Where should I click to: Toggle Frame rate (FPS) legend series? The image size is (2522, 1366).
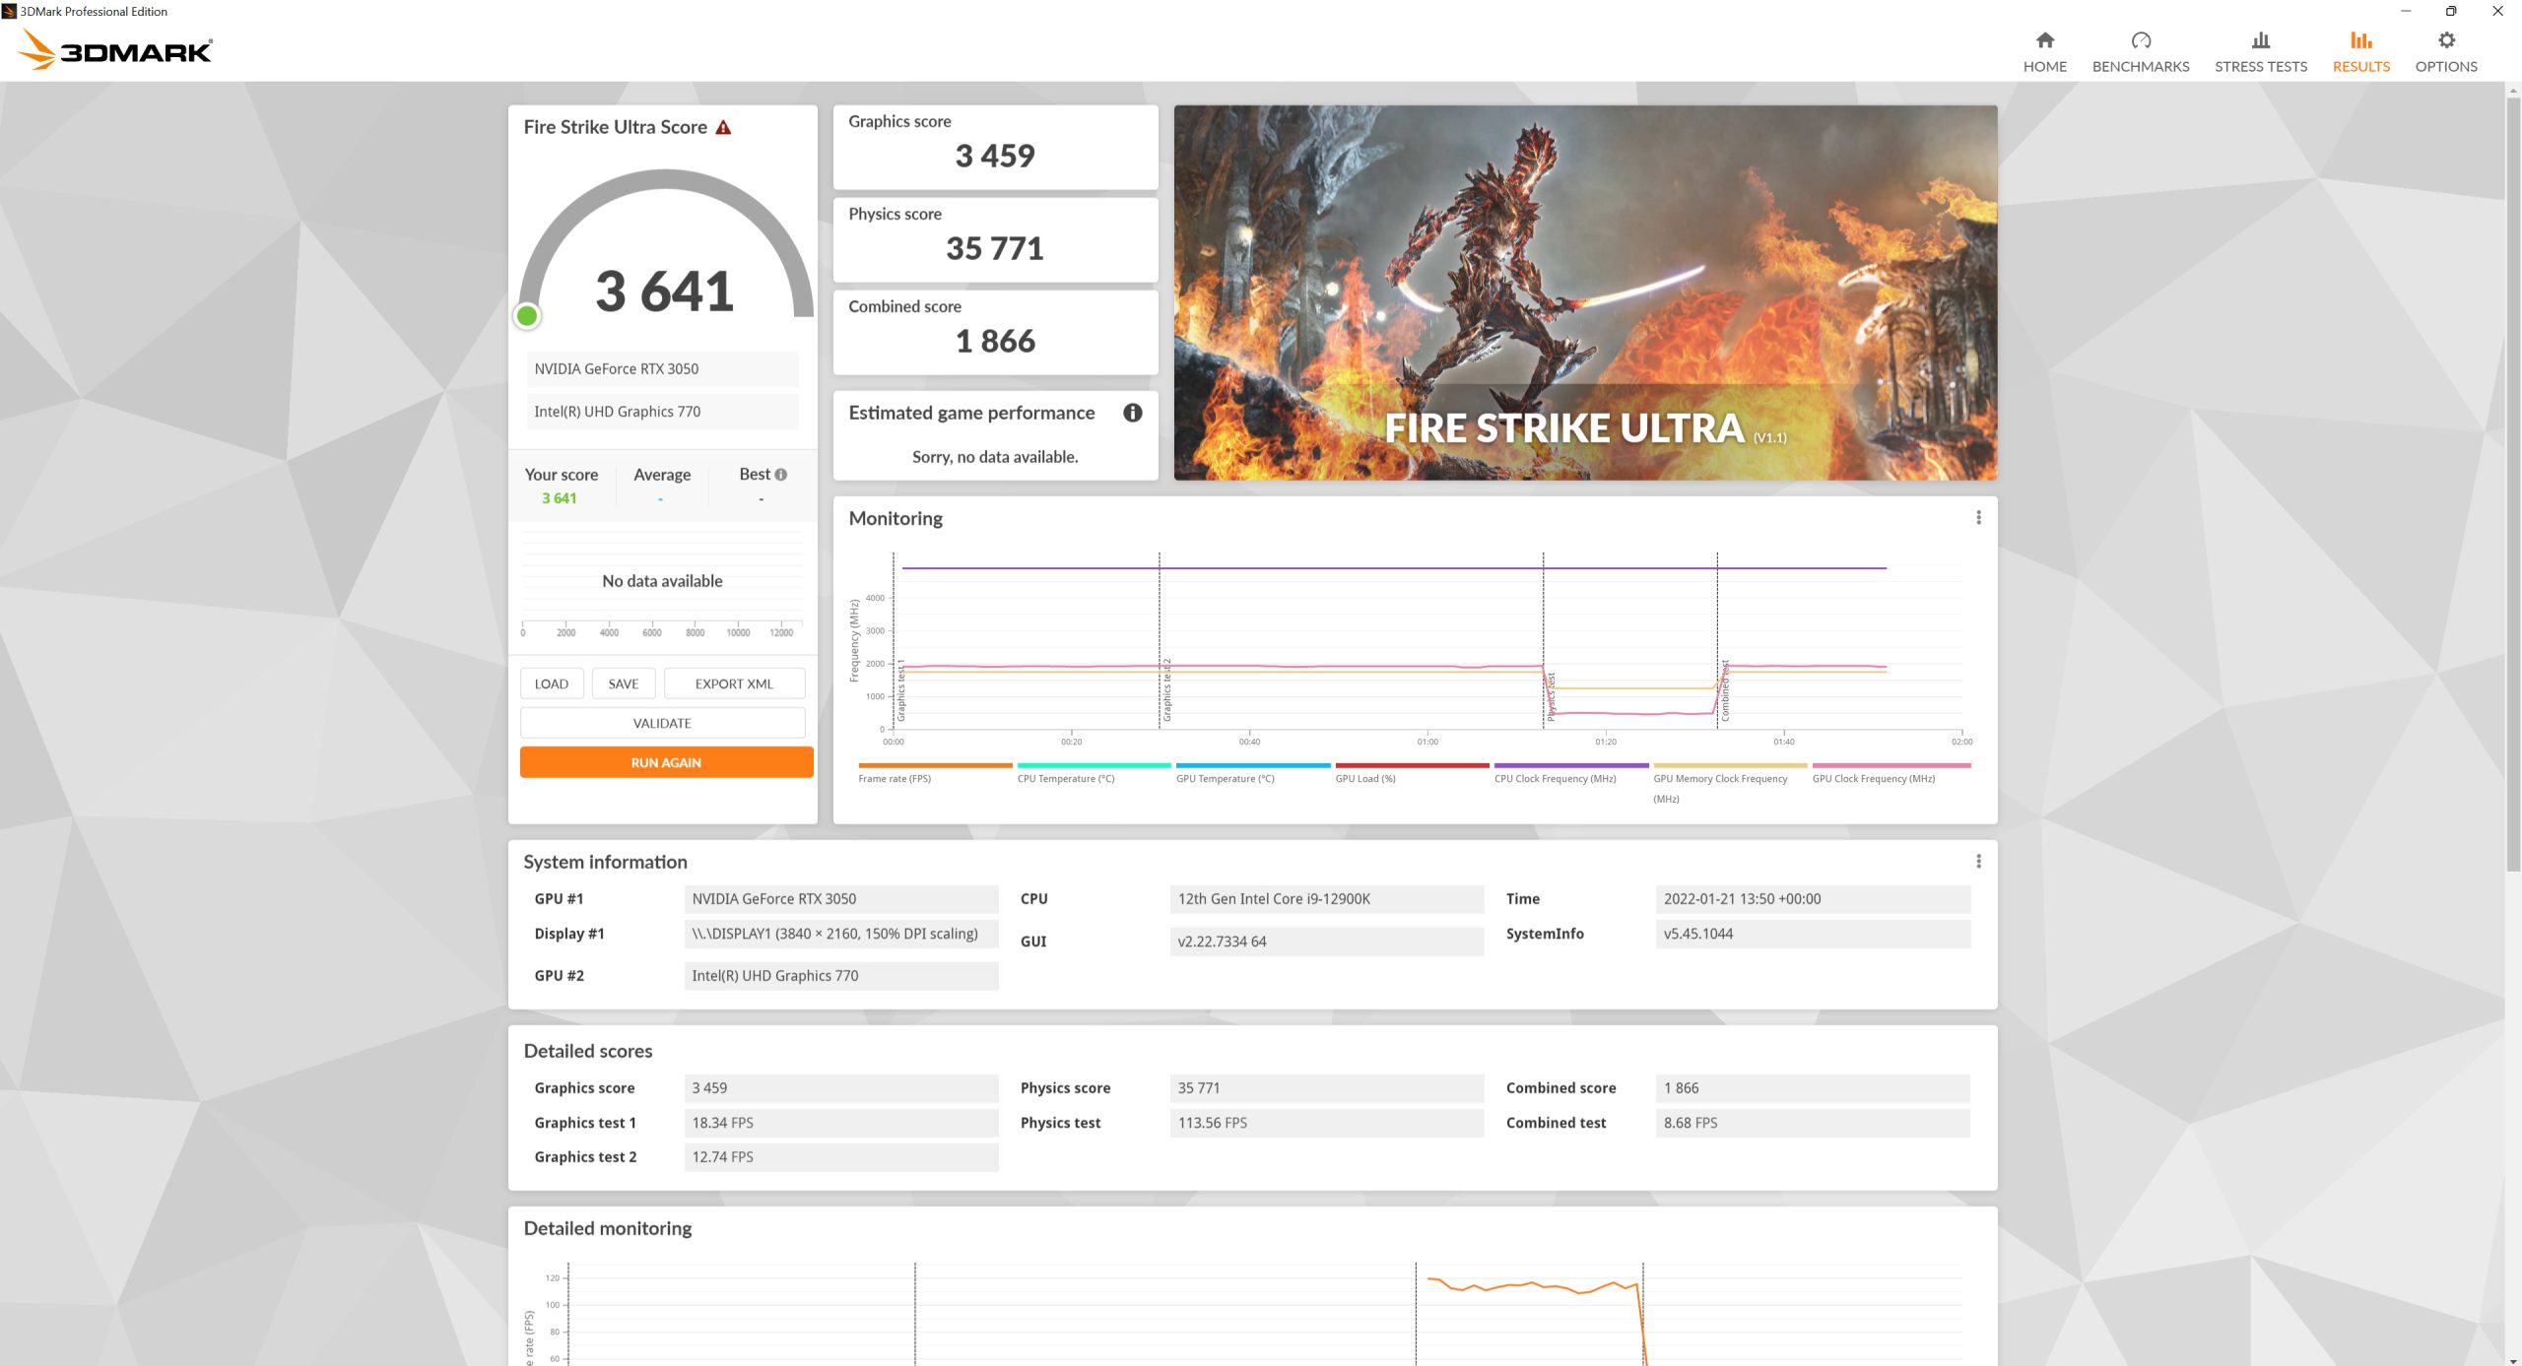tap(895, 778)
